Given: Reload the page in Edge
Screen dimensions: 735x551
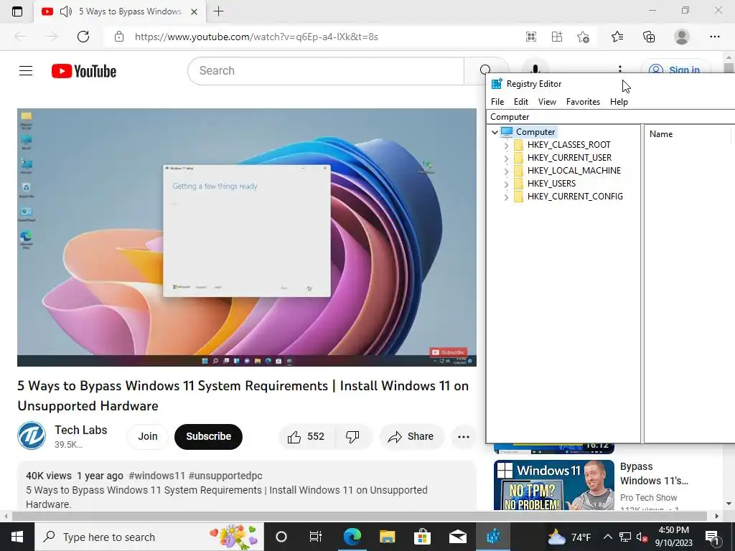Looking at the screenshot, I should (83, 37).
